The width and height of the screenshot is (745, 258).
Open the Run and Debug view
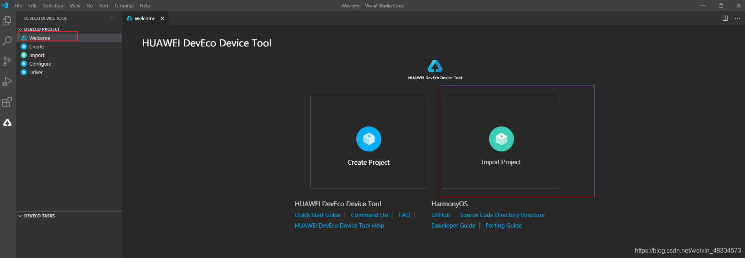pyautogui.click(x=7, y=82)
